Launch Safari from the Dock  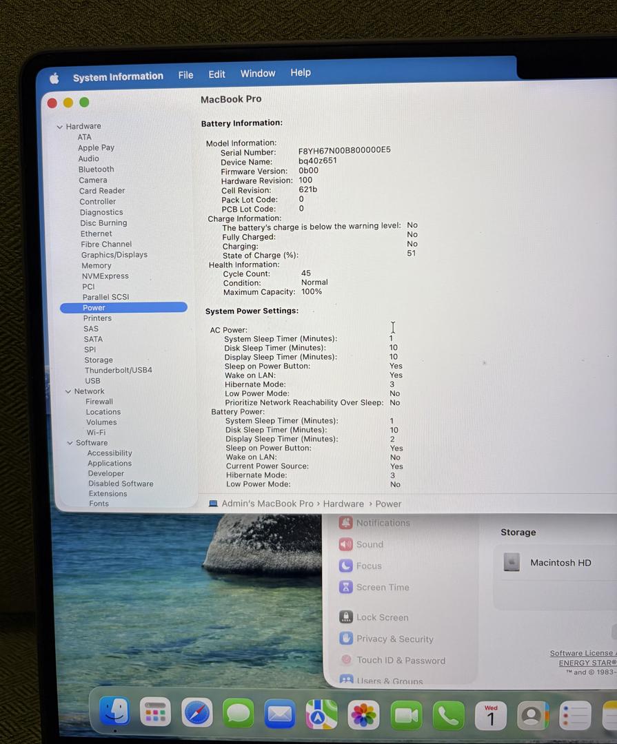click(x=197, y=713)
